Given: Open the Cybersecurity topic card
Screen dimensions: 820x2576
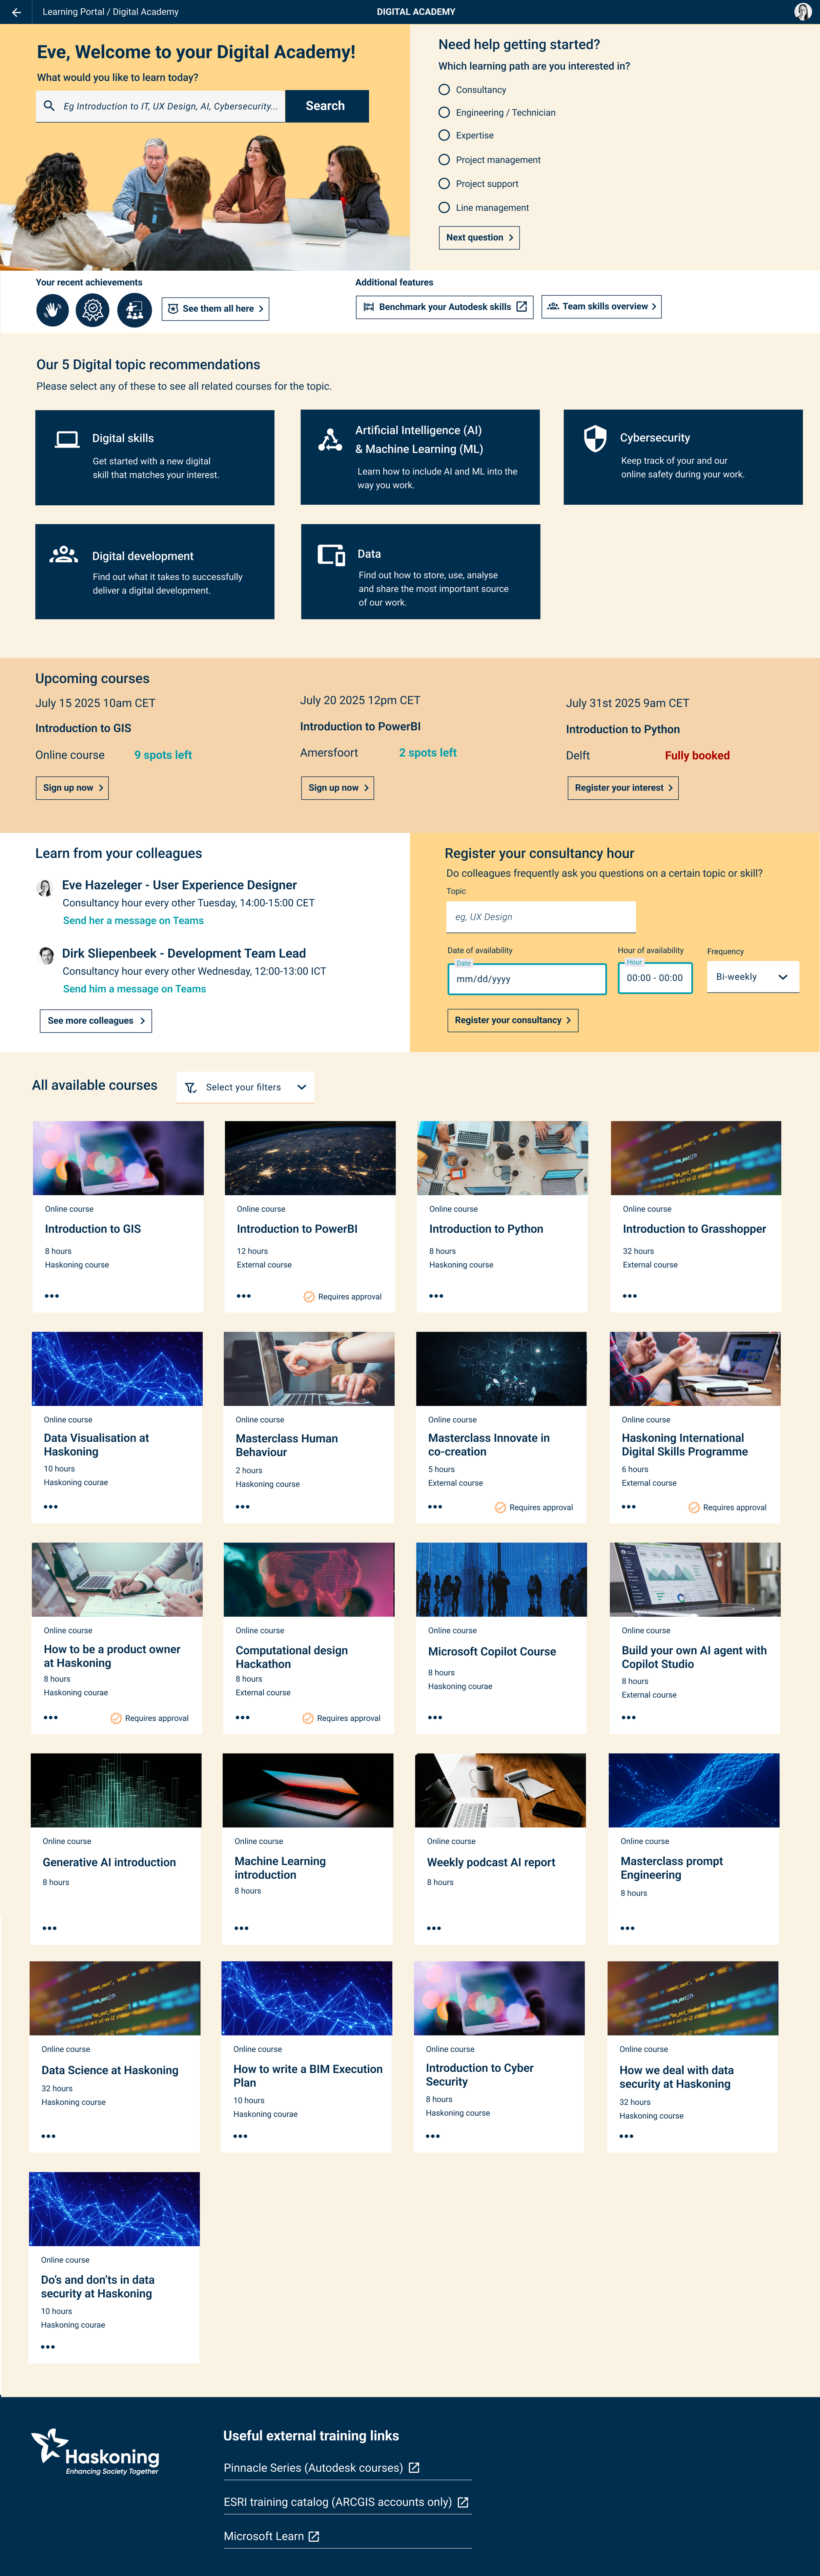Looking at the screenshot, I should tap(683, 457).
